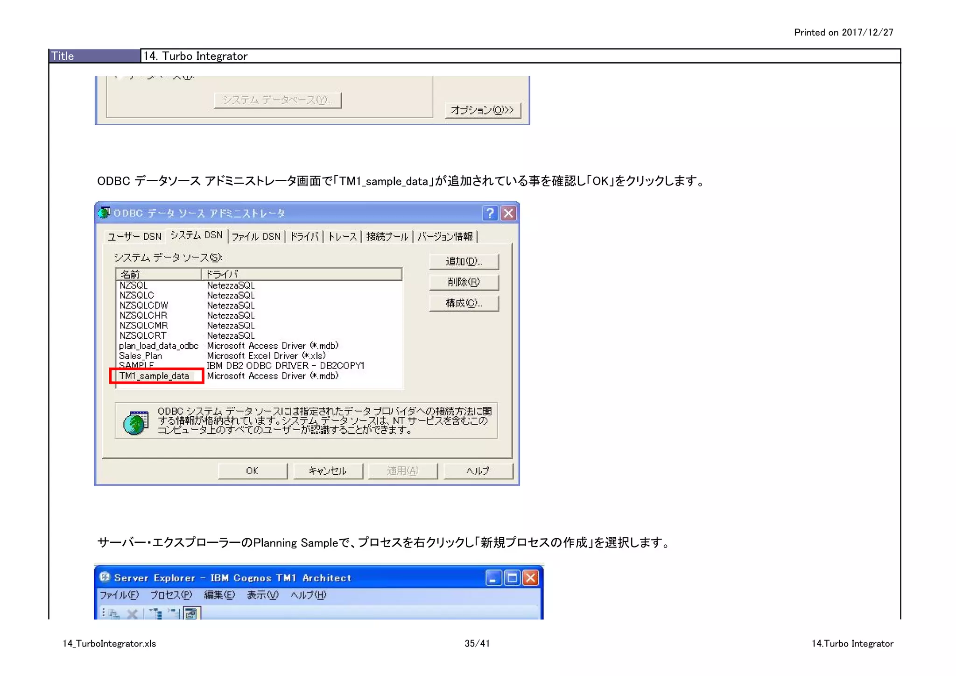Click the greyed 適用(A) button
Image resolution: width=956 pixels, height=676 pixels.
point(403,471)
